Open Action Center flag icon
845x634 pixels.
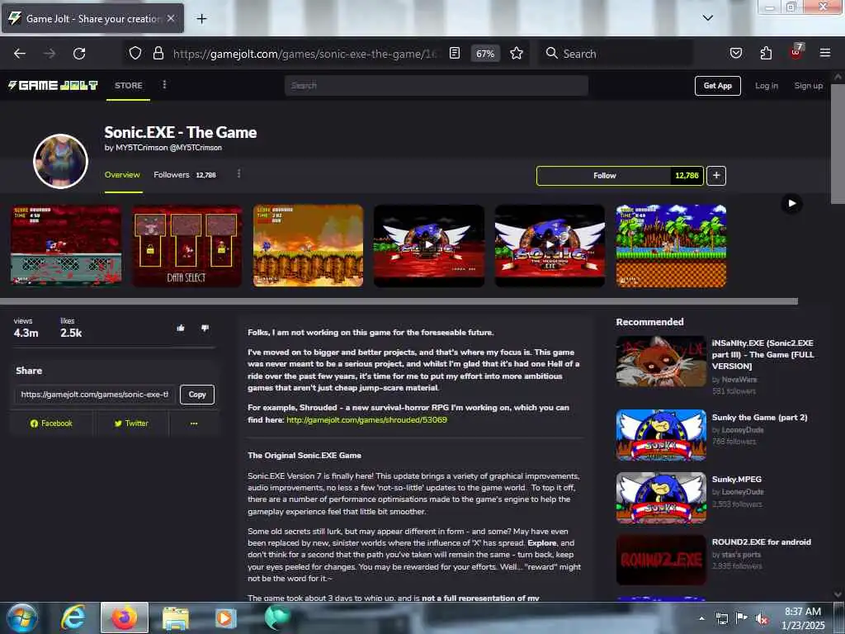[742, 618]
